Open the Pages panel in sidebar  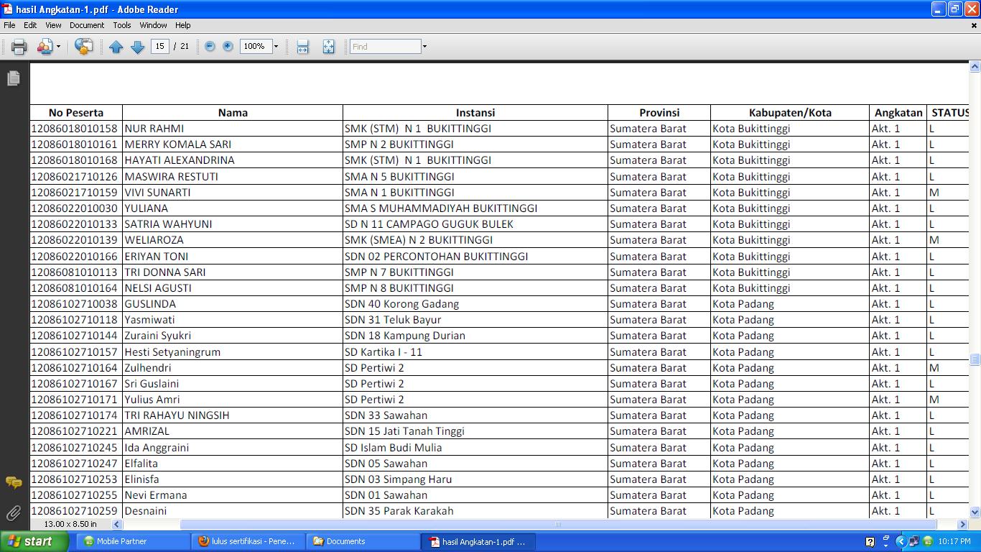[14, 78]
